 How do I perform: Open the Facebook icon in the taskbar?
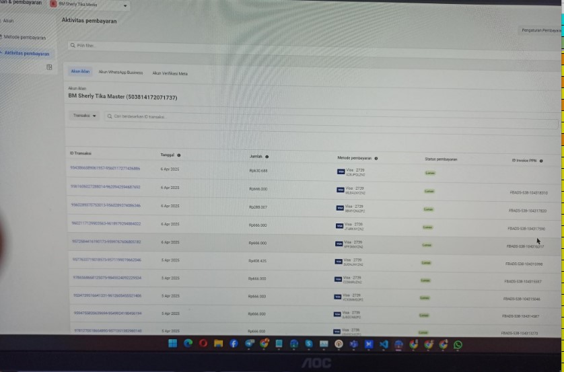pyautogui.click(x=234, y=344)
